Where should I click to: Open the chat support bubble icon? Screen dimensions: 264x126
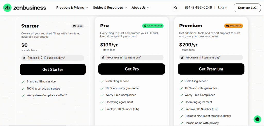(x=257, y=119)
